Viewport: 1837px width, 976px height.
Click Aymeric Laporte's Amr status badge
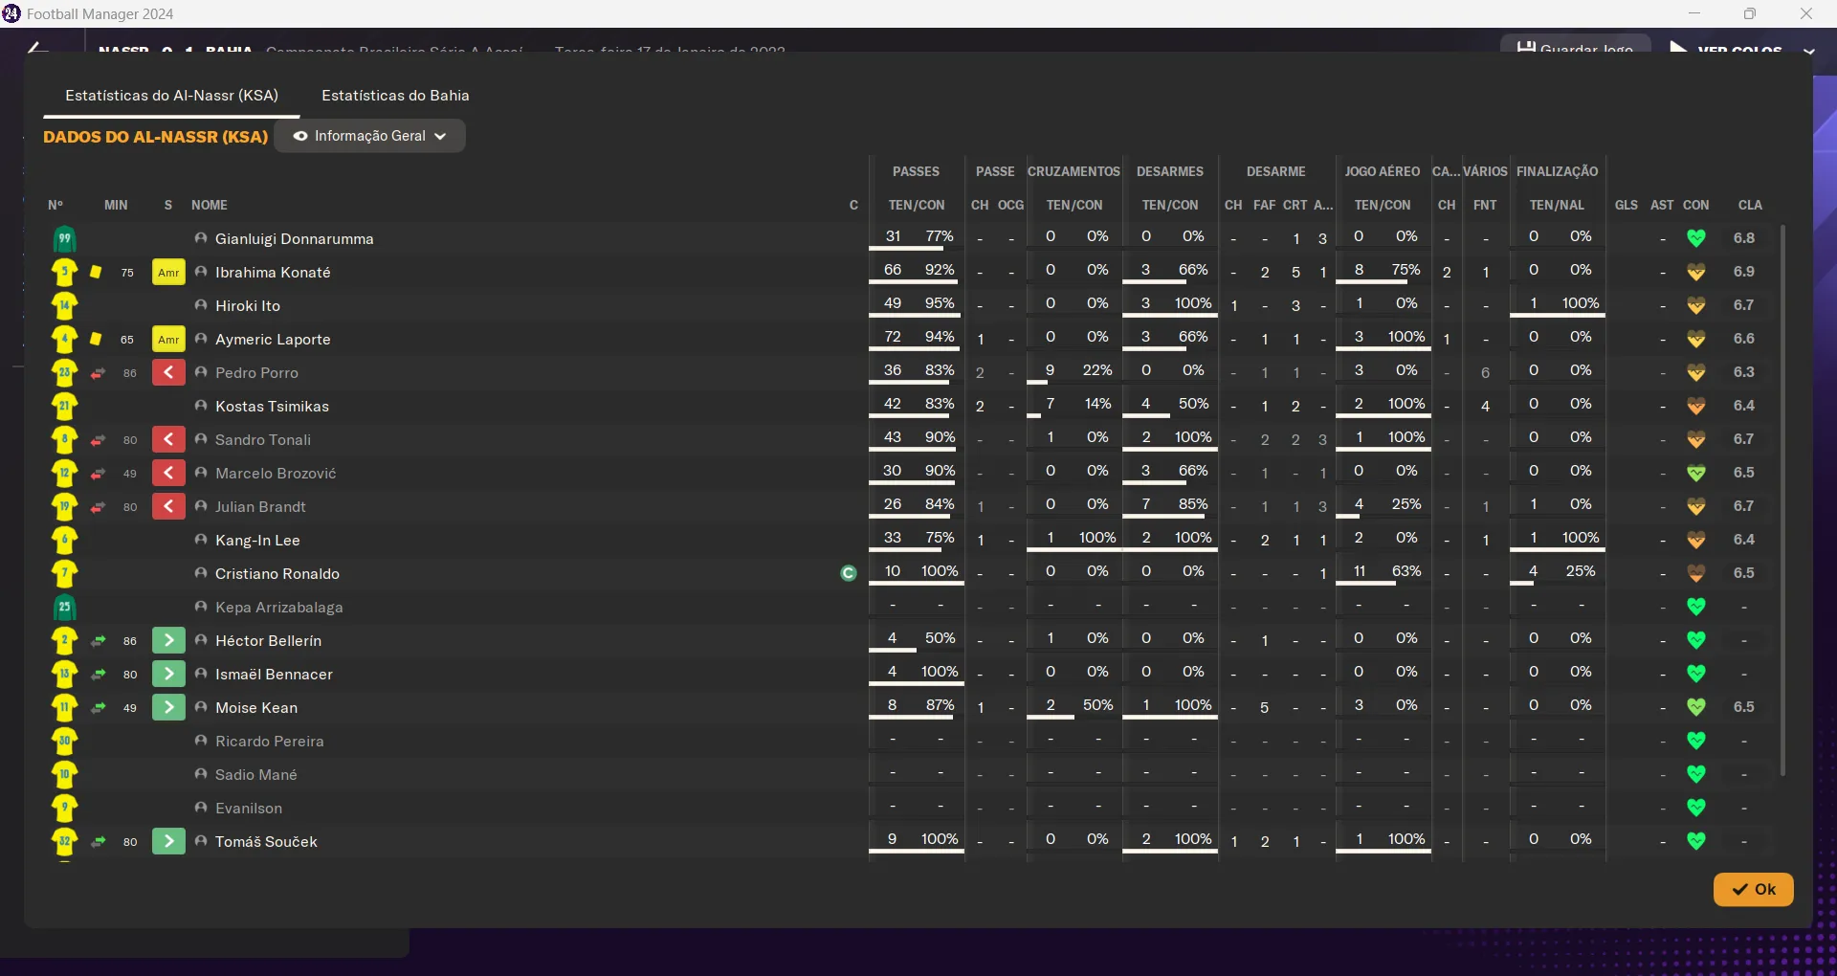(168, 340)
